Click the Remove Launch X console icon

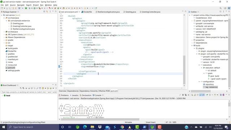(183, 95)
